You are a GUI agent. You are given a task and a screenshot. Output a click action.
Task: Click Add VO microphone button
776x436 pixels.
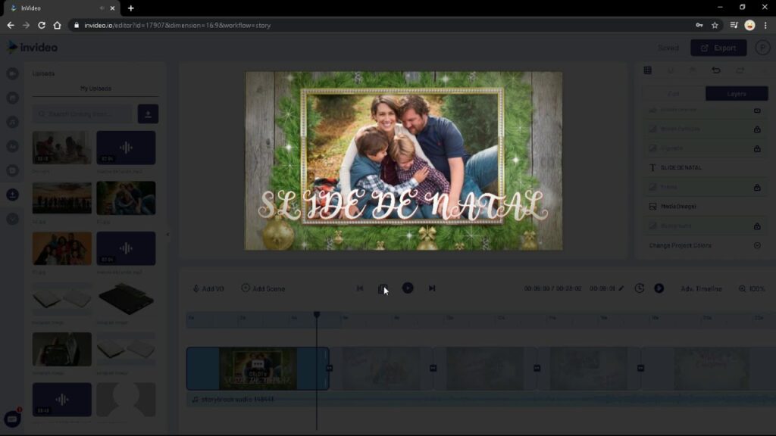208,288
